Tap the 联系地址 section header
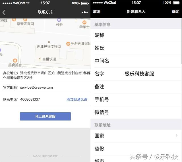The image size is (182, 162). (102, 125)
